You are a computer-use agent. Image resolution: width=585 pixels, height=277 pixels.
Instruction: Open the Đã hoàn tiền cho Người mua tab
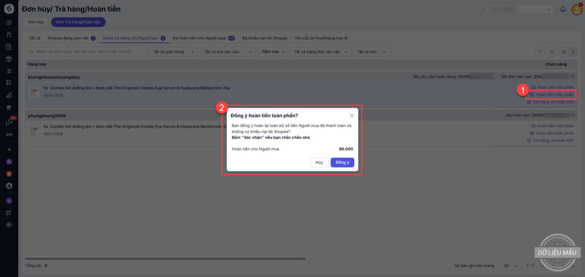tap(204, 38)
